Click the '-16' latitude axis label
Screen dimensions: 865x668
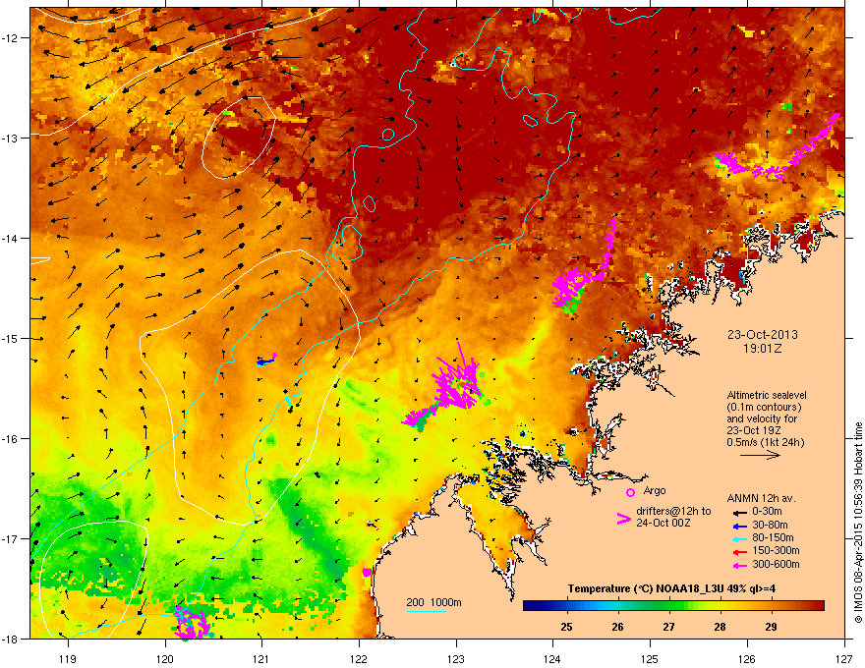coord(11,439)
